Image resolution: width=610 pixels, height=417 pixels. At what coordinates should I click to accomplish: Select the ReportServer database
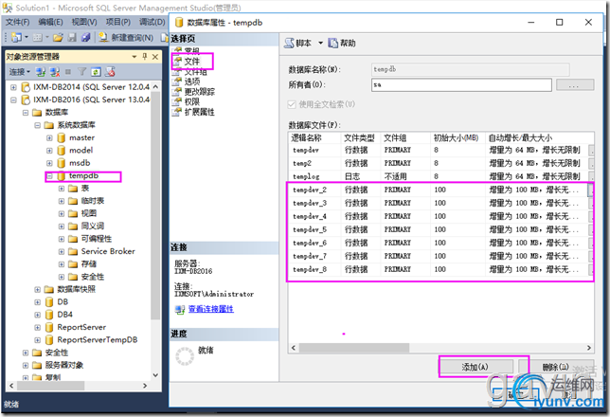click(x=81, y=327)
